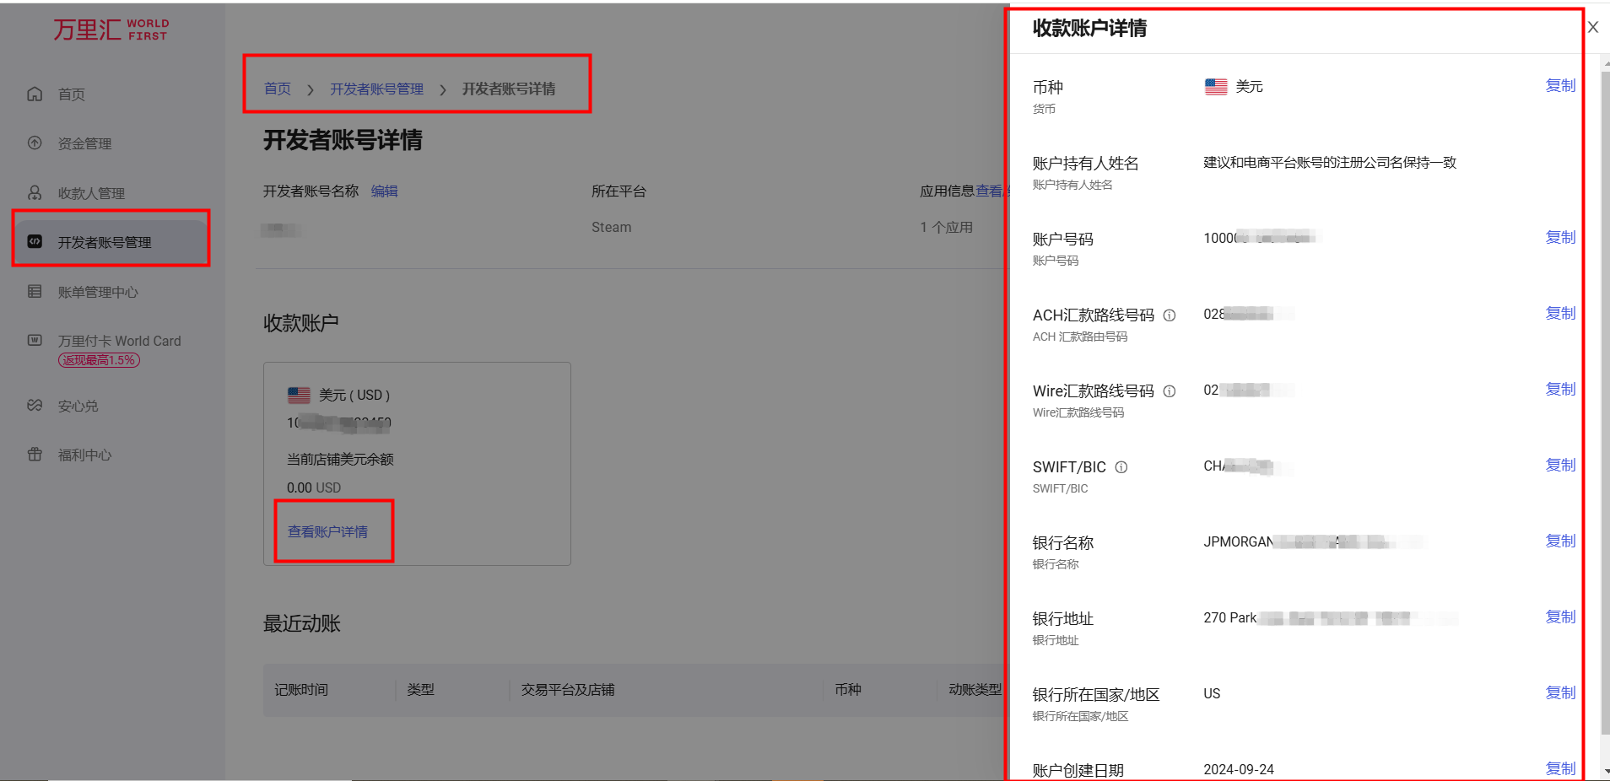Go to 首页 via the breadcrumb link
Screen dimensions: 1610x781
(x=277, y=89)
